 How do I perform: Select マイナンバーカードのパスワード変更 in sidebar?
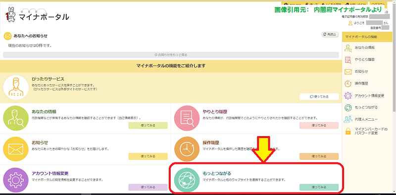(371, 131)
